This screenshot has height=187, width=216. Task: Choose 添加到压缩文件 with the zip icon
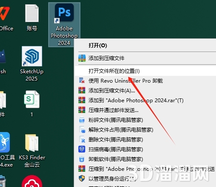(145, 58)
